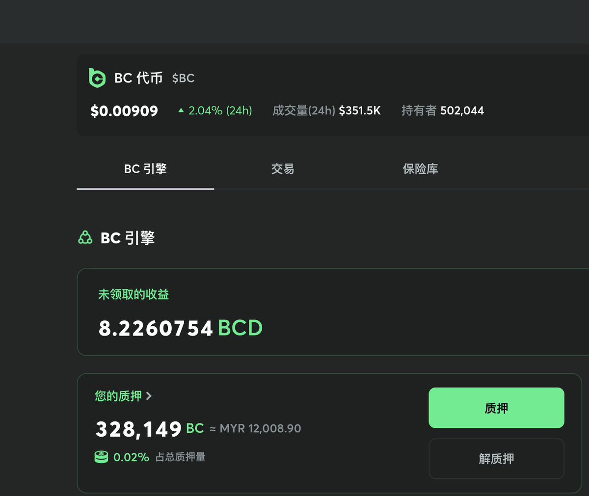The height and width of the screenshot is (496, 589).
Task: Click the 8.2260754 BCD unclaimed amount
Action: (x=181, y=328)
